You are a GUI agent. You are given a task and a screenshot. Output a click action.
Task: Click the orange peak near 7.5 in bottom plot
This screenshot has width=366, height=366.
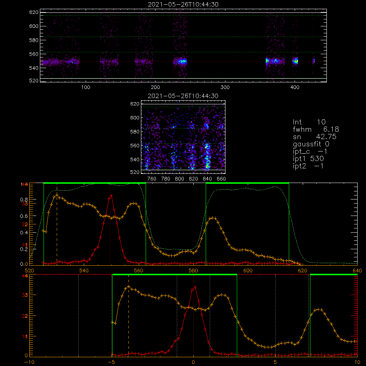[x=319, y=310]
